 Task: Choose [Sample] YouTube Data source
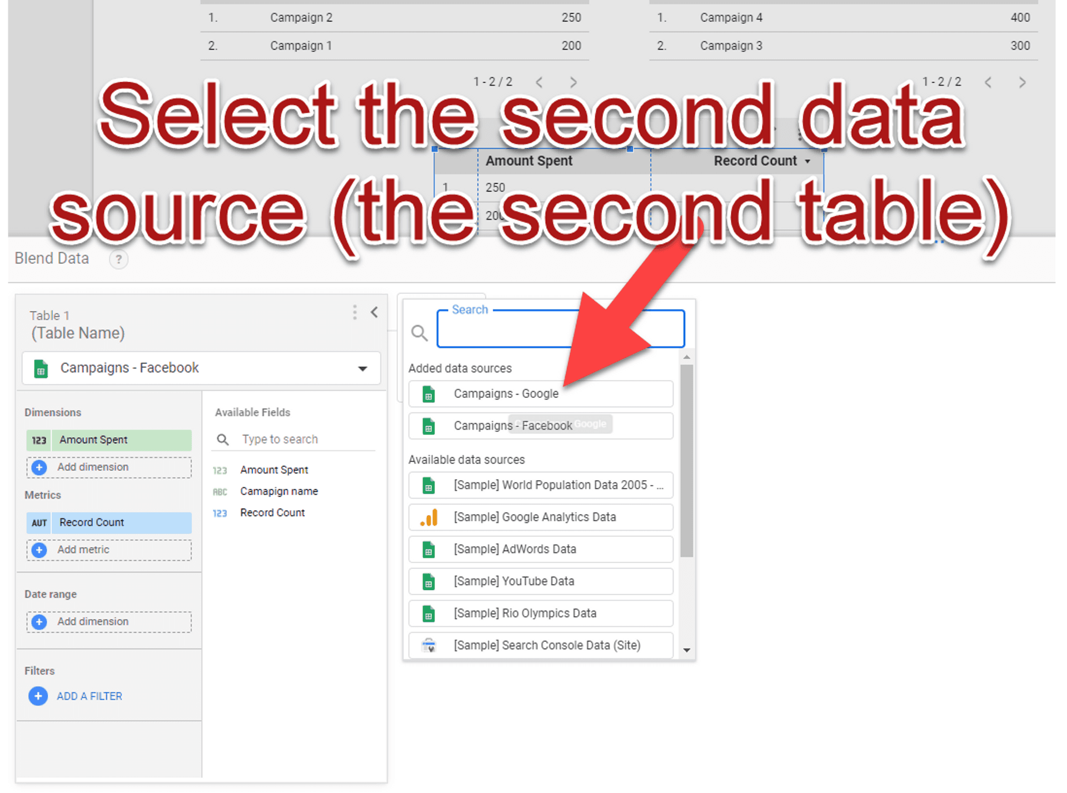coord(541,582)
